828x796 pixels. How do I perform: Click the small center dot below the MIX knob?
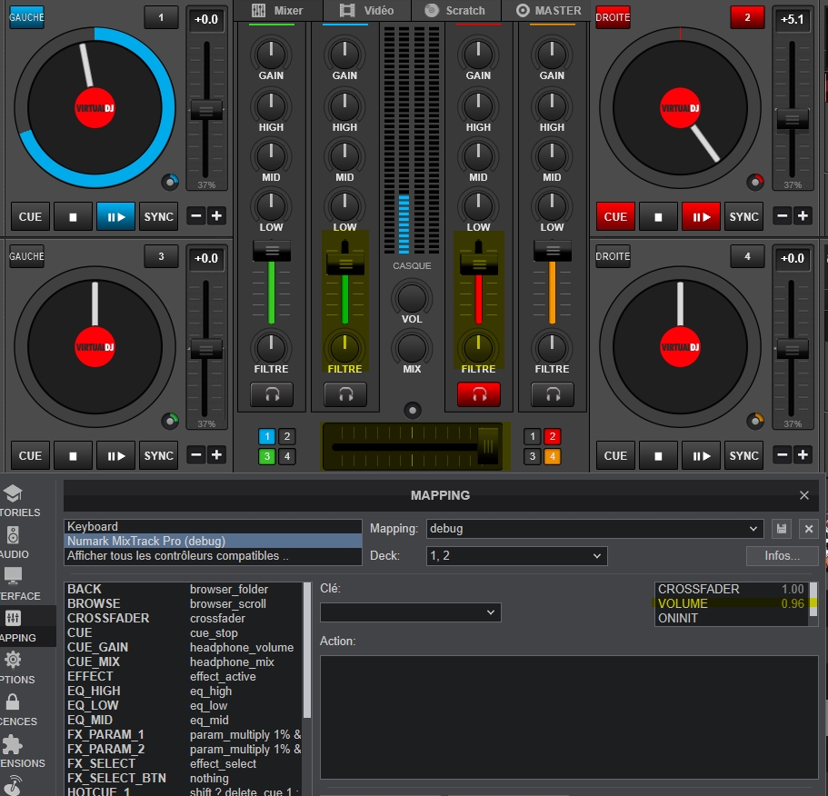click(x=413, y=410)
